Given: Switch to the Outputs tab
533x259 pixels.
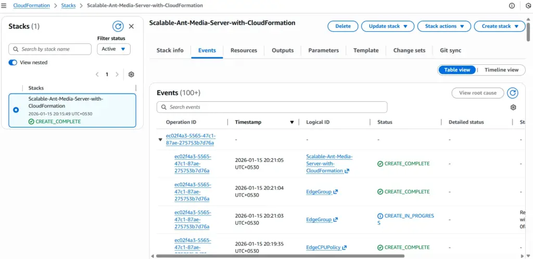Looking at the screenshot, I should (283, 50).
